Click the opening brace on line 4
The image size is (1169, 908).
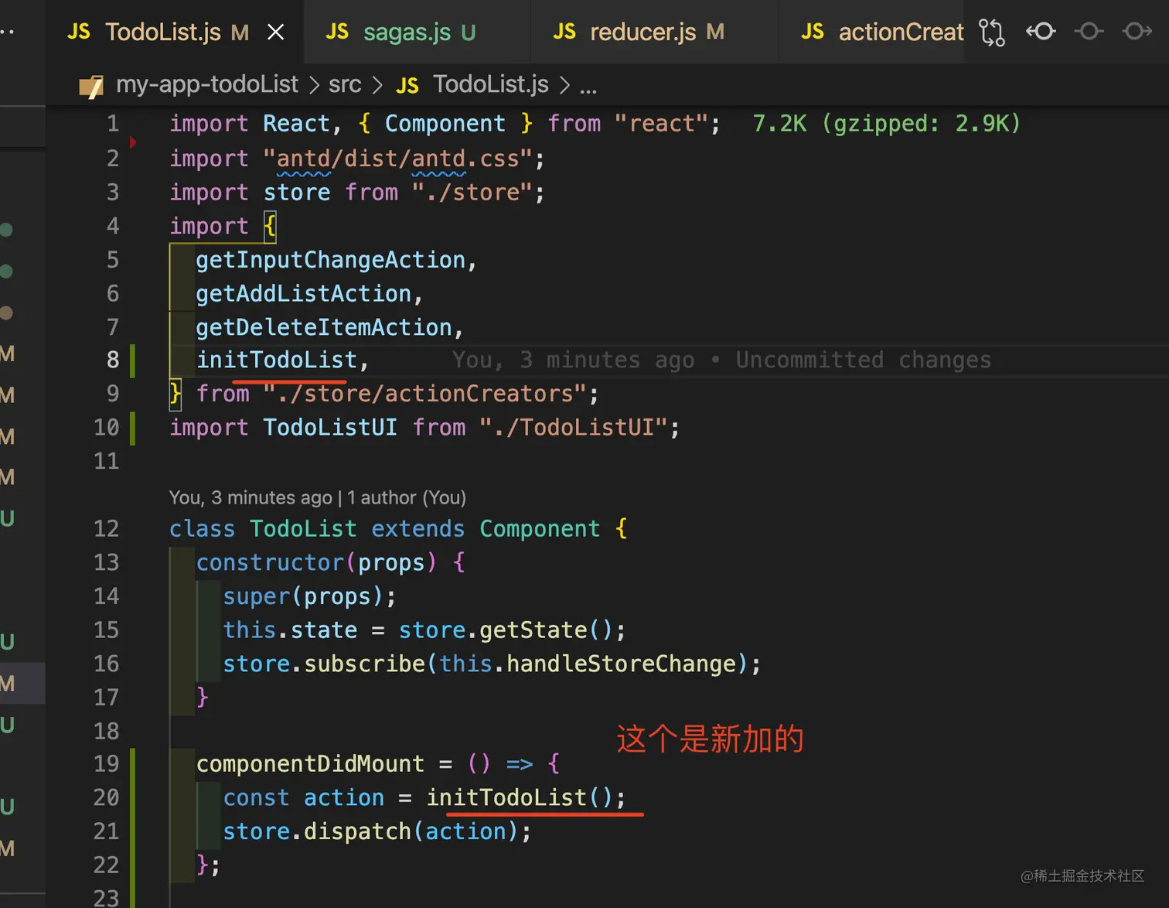(x=270, y=227)
